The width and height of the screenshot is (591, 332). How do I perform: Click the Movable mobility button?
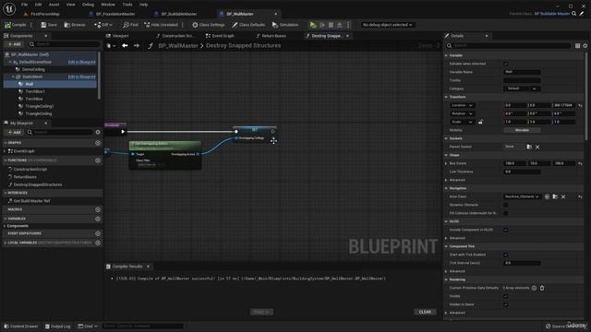522,130
